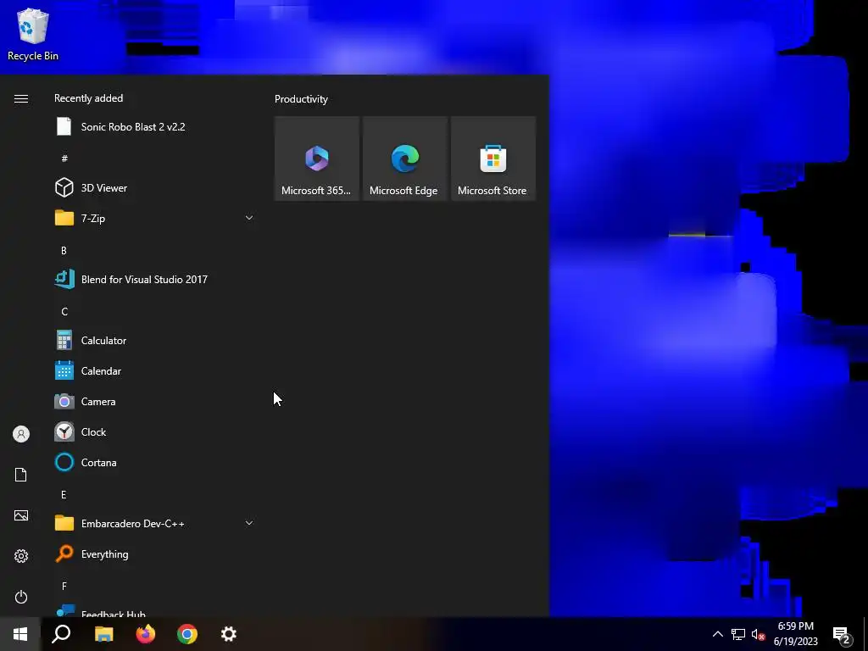The width and height of the screenshot is (868, 651).
Task: Expand the 7-Zip folder chevron
Action: (249, 218)
